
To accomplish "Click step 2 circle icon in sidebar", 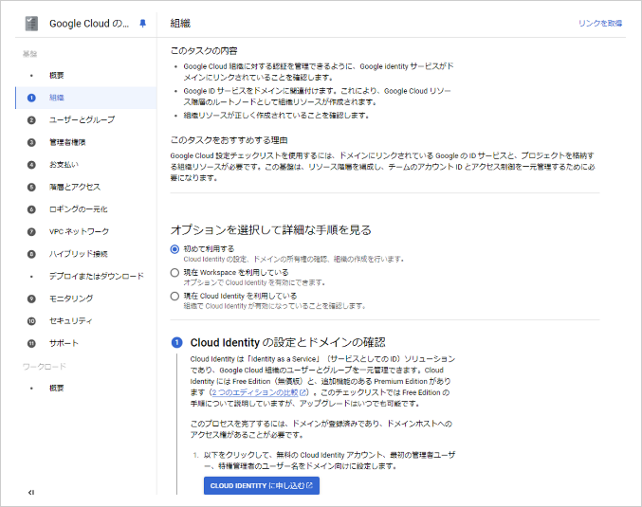I will [x=31, y=120].
